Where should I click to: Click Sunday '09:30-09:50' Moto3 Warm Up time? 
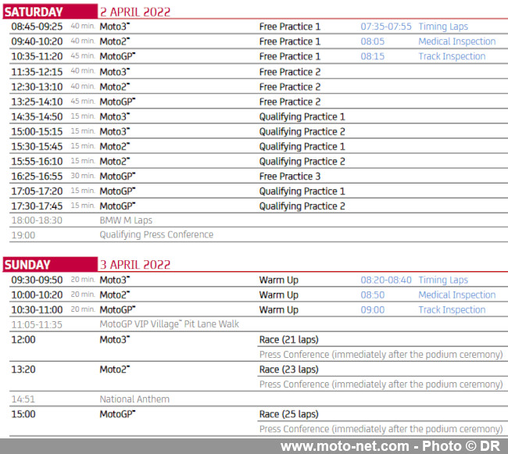[37, 280]
